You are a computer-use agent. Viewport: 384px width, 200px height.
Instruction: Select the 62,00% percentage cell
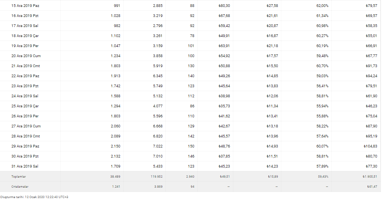coord(322,6)
